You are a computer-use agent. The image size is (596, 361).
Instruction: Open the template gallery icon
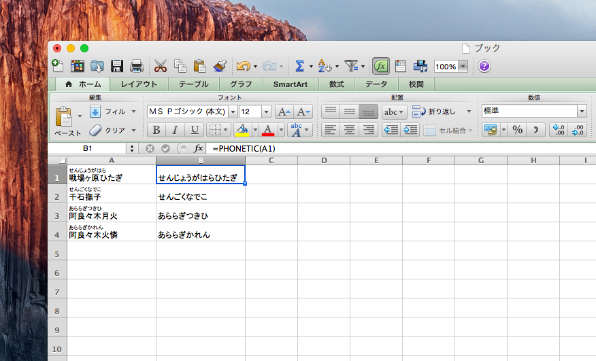pos(78,66)
